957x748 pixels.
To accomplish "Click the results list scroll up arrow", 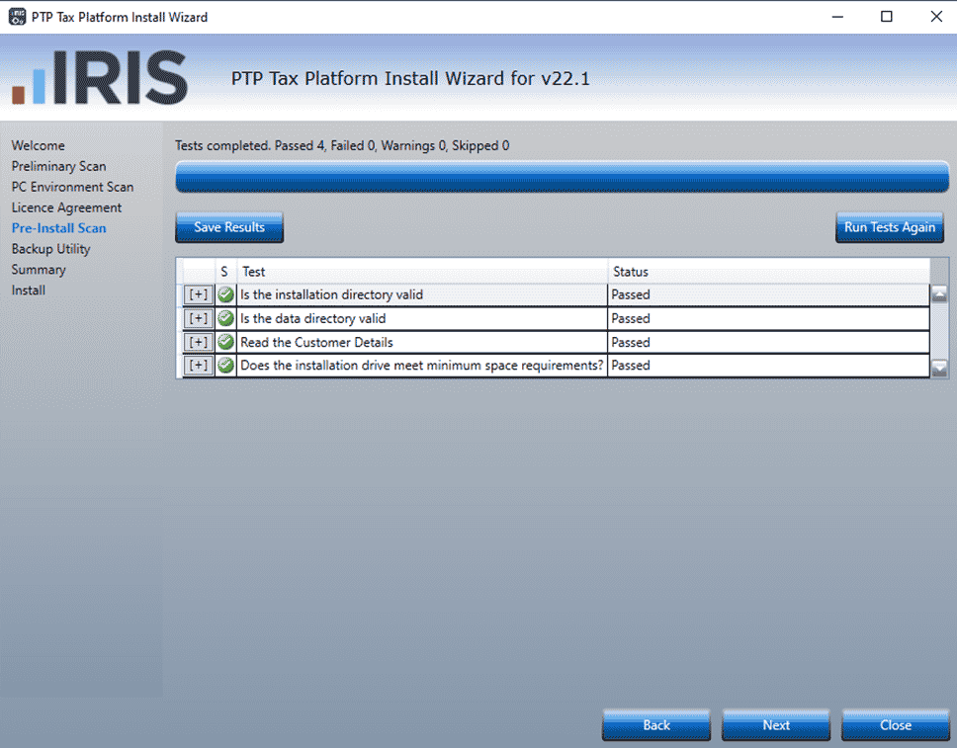I will tap(939, 294).
